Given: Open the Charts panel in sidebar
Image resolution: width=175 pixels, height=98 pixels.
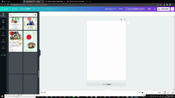Looking at the screenshot, I should tap(3, 47).
